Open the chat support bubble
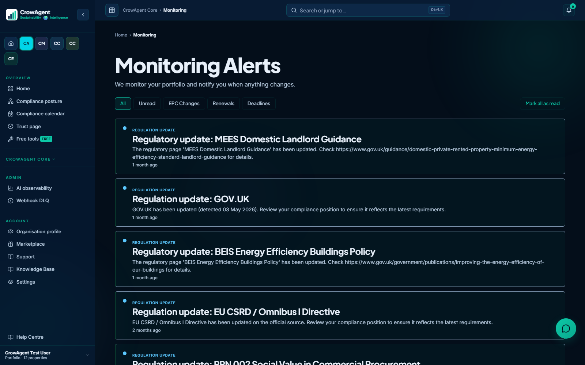Screen dimensions: 585x365 [x=566, y=328]
